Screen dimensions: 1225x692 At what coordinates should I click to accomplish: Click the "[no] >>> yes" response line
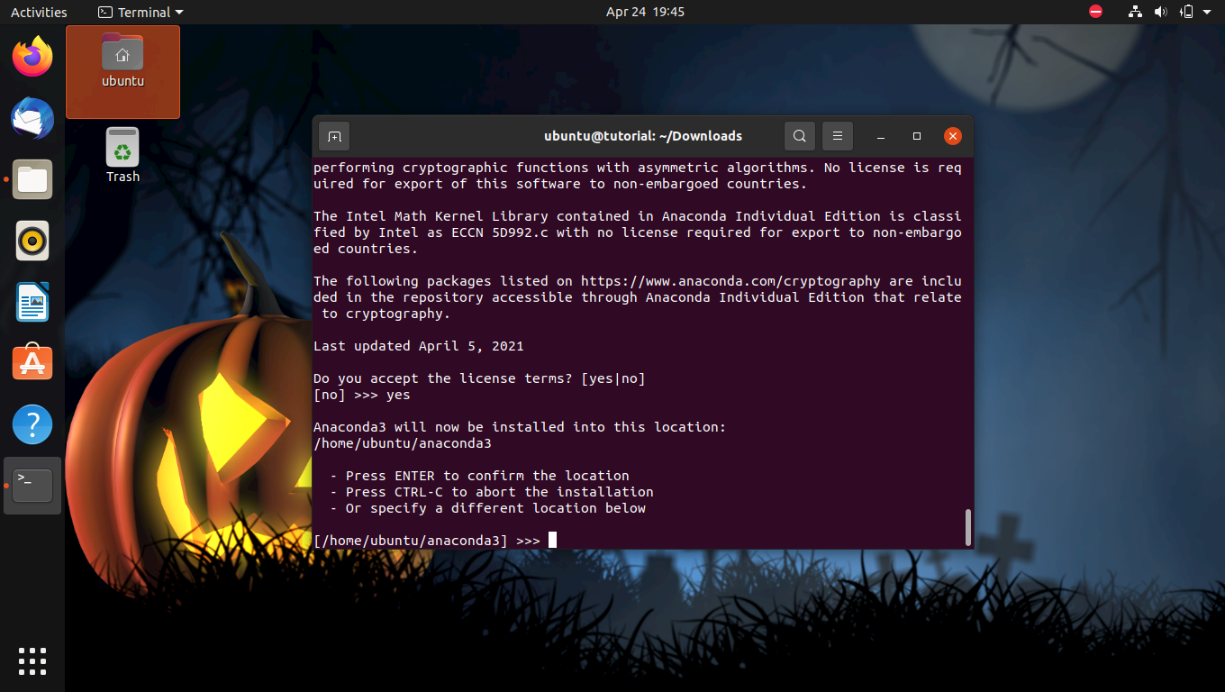pos(362,395)
